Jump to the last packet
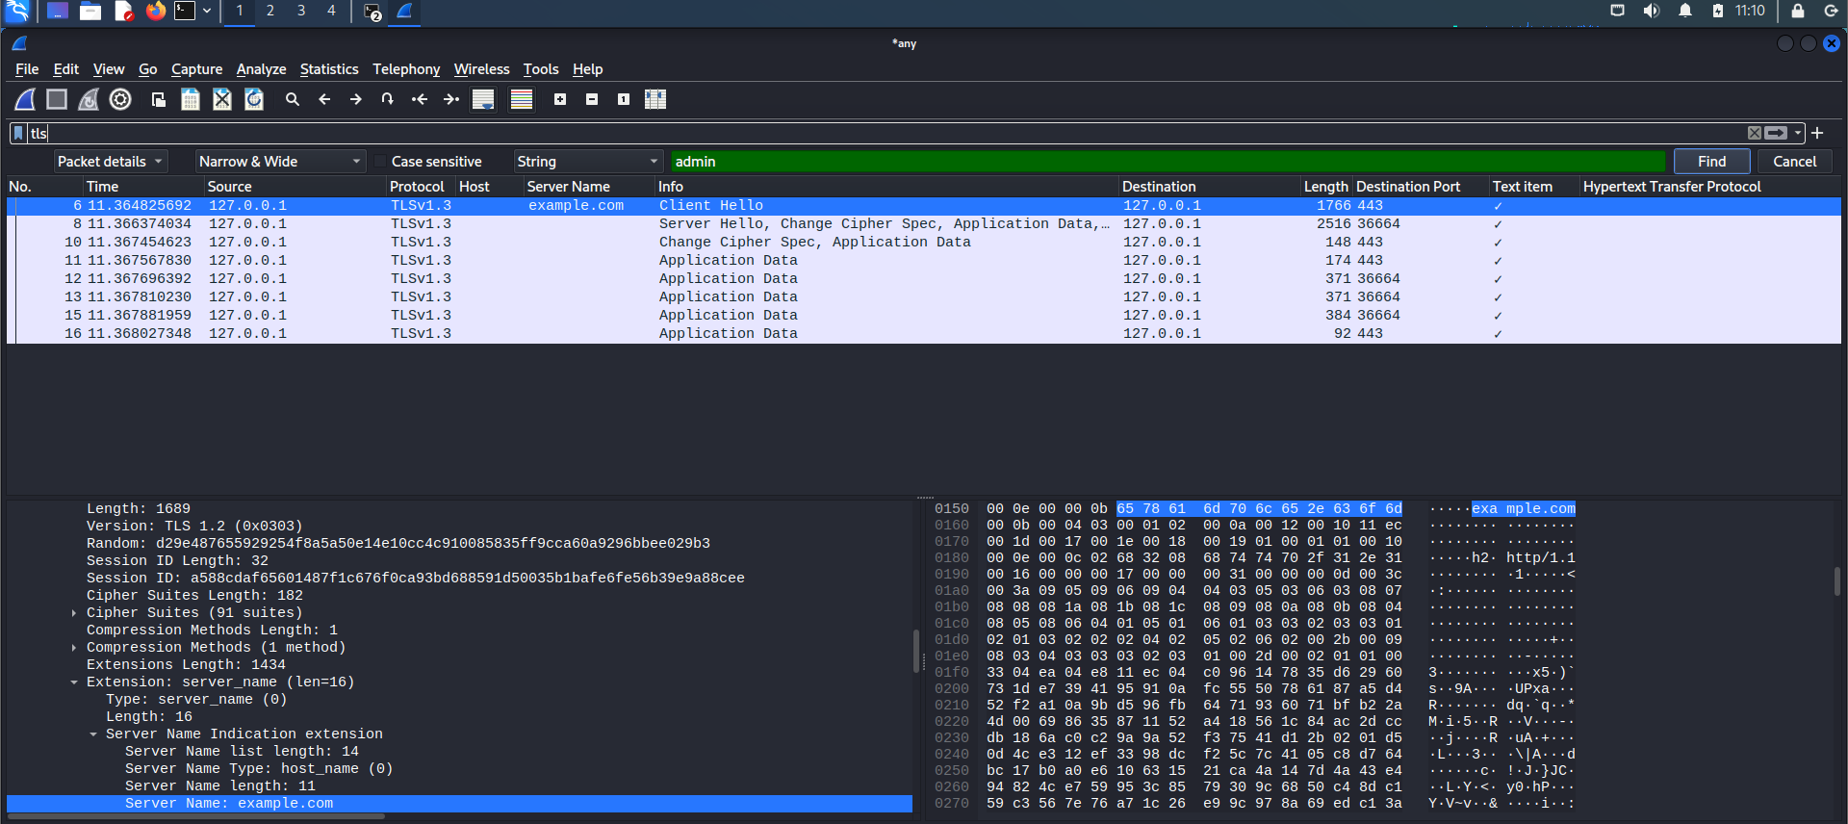1848x824 pixels. (451, 99)
